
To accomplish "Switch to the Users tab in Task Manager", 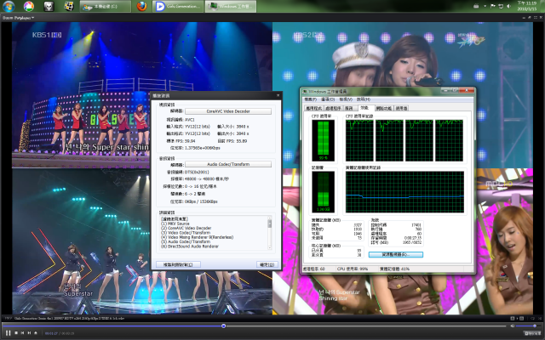I will [x=401, y=108].
